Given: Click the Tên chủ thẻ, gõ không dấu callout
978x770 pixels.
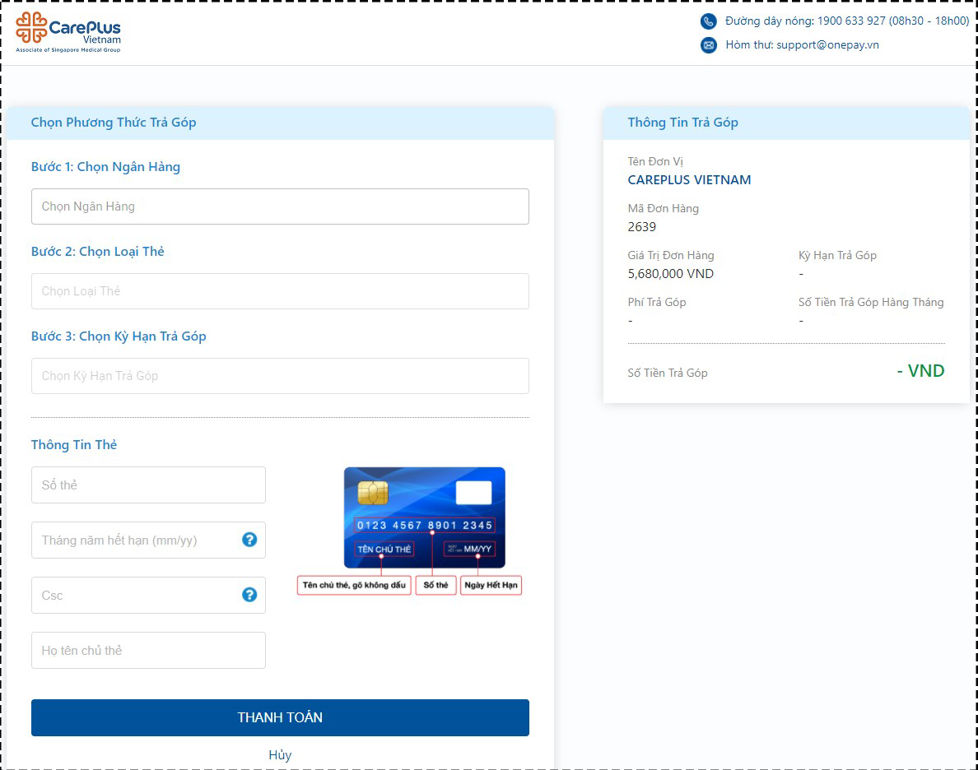Looking at the screenshot, I should [354, 585].
